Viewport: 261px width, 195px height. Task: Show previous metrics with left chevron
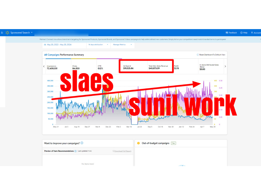tap(44, 66)
